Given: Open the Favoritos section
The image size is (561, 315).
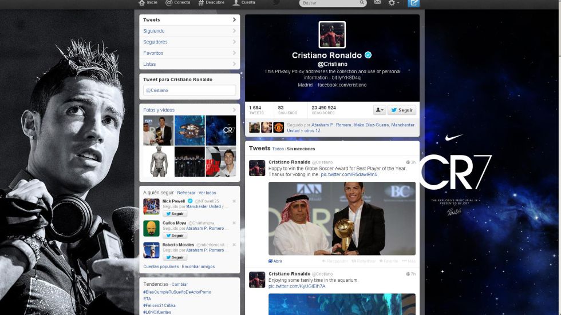Looking at the screenshot, I should [x=189, y=53].
